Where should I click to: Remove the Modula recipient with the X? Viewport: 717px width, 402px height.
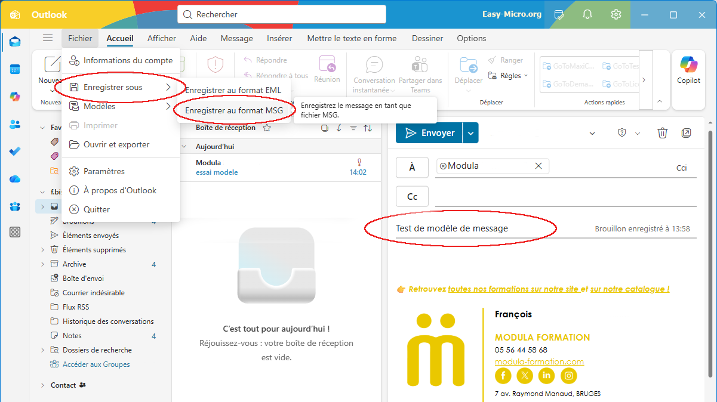538,165
